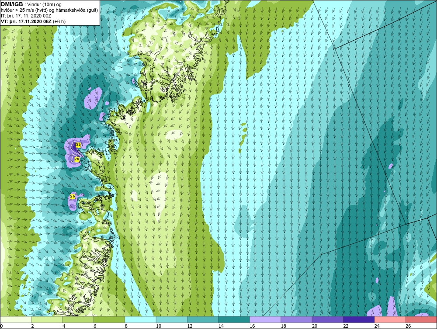The image size is (437, 329).
Task: Click the yellow gust label 31
Action: (x=78, y=145)
